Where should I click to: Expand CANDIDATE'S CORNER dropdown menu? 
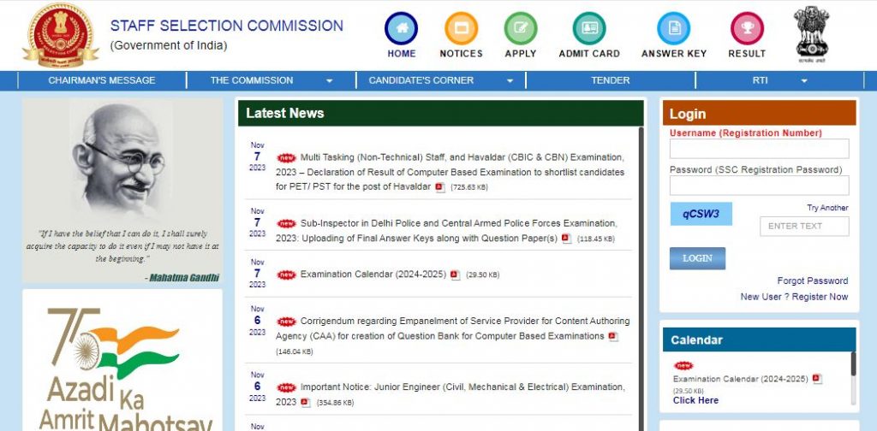point(440,80)
